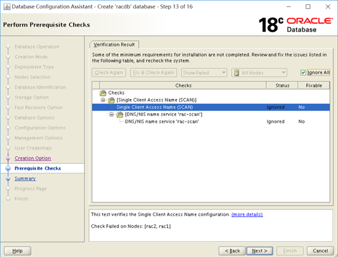Screen dimensions: 338x257
Task: Jump to the Summary step
Action: (25, 178)
